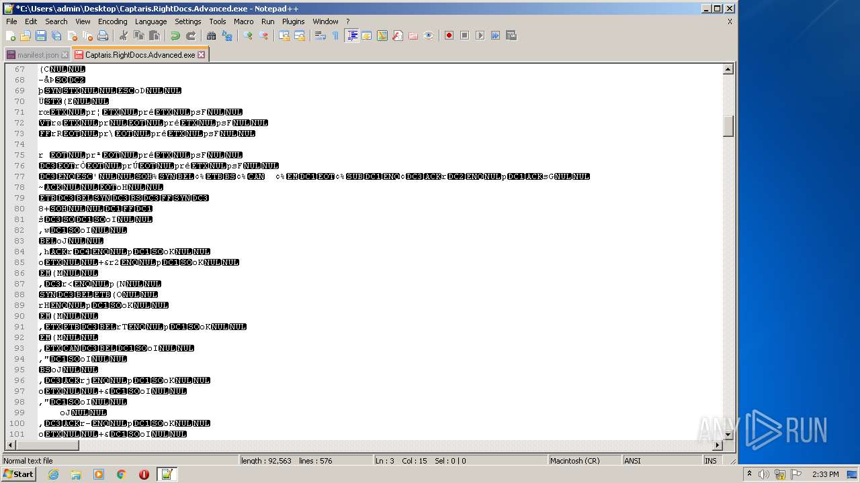
Task: Open Windows Explorer from taskbar
Action: (76, 474)
